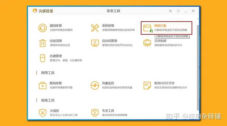Click the 火绒安全 logo icon

click(35, 11)
